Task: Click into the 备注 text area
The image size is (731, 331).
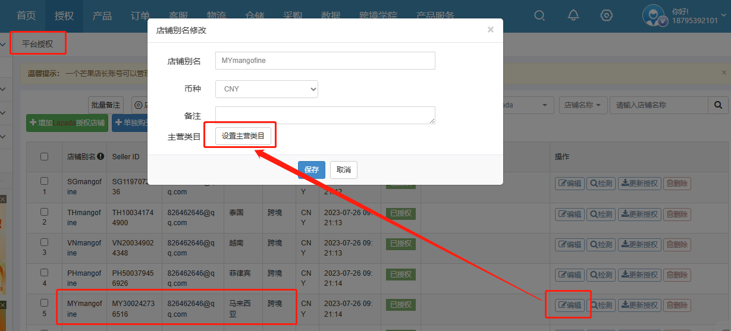Action: (x=325, y=115)
